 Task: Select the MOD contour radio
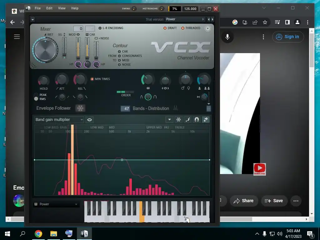pyautogui.click(x=119, y=60)
